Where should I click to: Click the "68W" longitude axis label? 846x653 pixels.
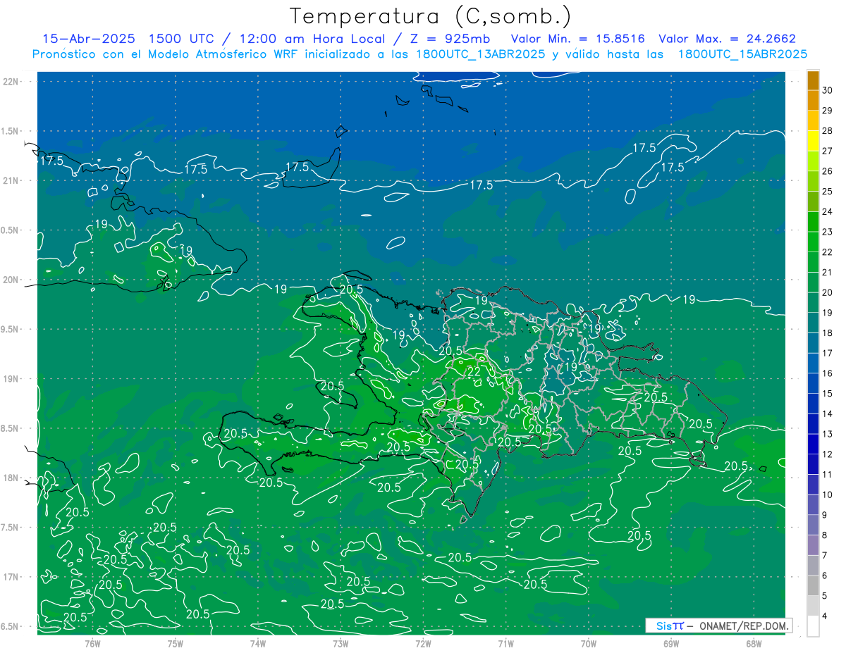[x=754, y=643]
